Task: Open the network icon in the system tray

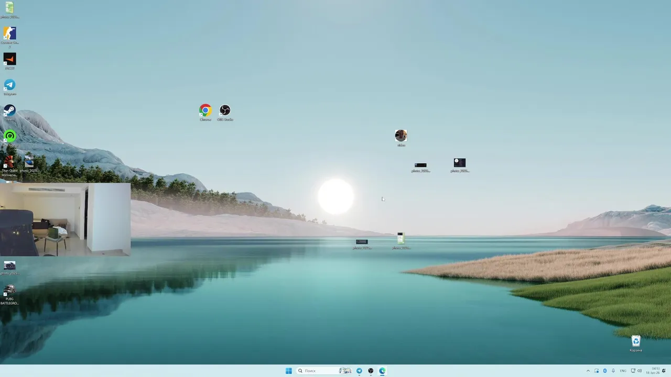Action: [x=633, y=371]
